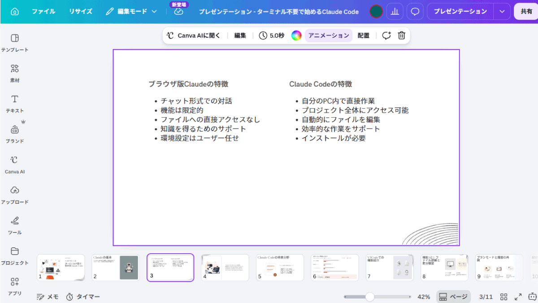Open the ブランド panel
Viewport: 538px width, 303px height.
point(14,134)
